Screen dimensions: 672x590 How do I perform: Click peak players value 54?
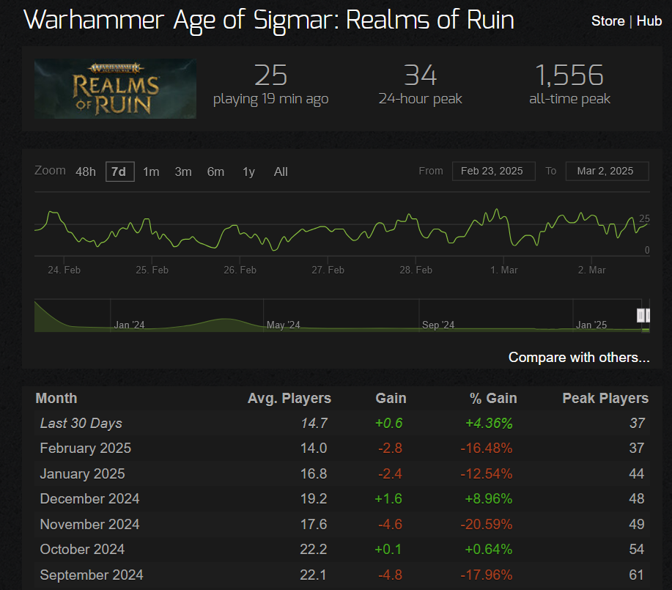point(636,549)
